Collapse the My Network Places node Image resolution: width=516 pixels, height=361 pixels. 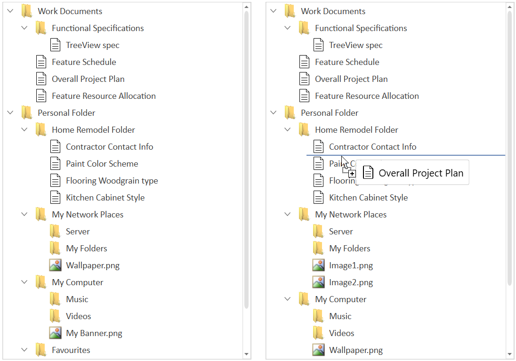pyautogui.click(x=24, y=214)
